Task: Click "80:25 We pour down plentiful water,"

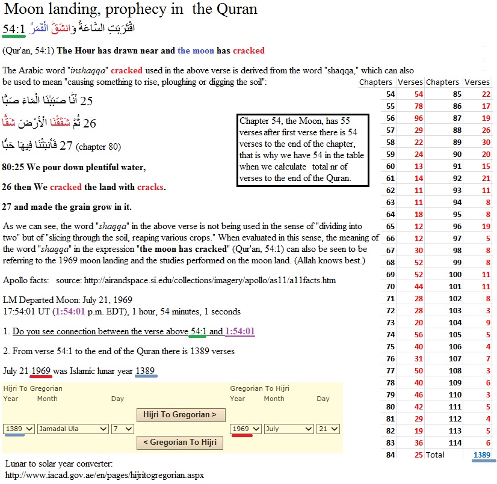Action: [74, 167]
